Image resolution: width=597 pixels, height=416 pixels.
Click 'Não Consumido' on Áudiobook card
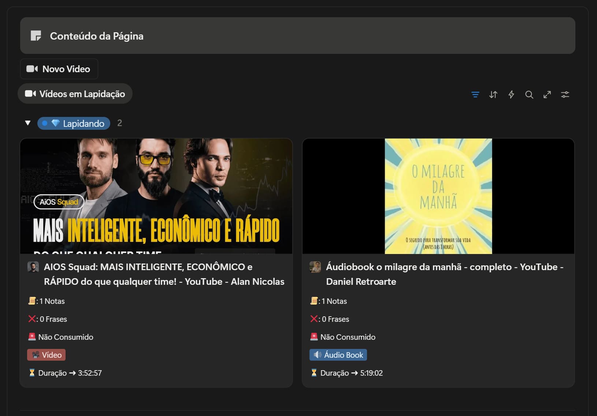[348, 337]
